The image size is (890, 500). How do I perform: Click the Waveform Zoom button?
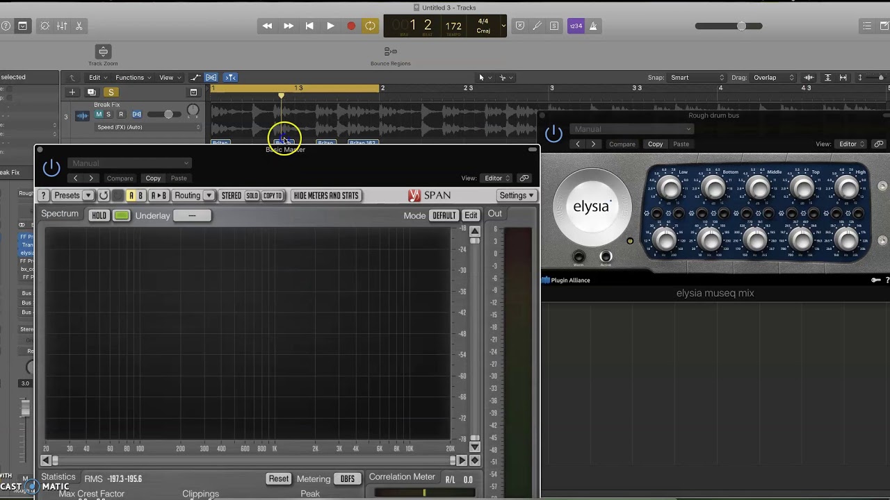point(809,77)
